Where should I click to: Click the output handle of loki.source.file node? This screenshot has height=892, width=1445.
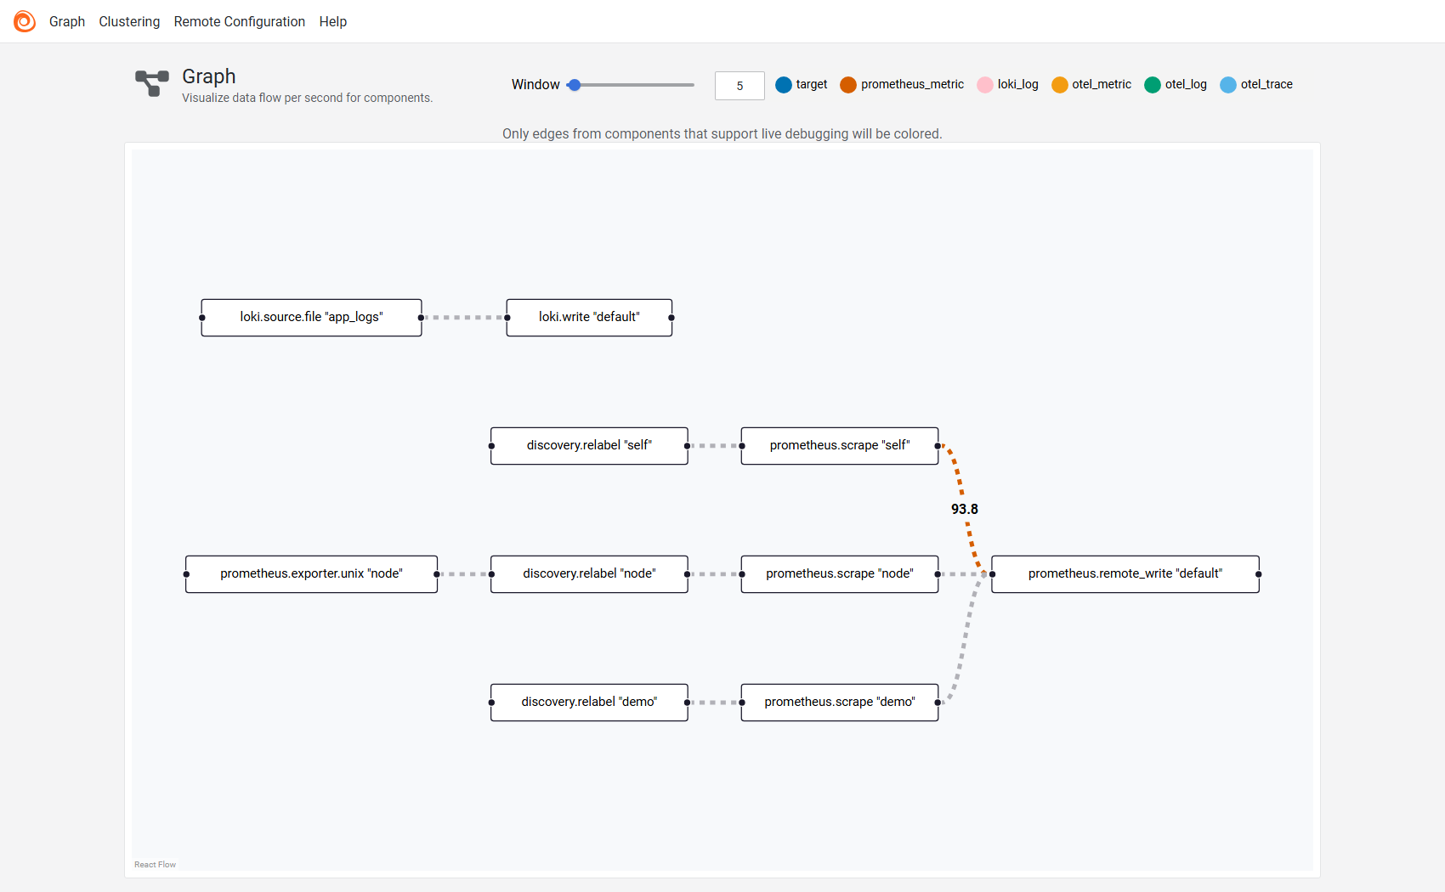coord(421,318)
